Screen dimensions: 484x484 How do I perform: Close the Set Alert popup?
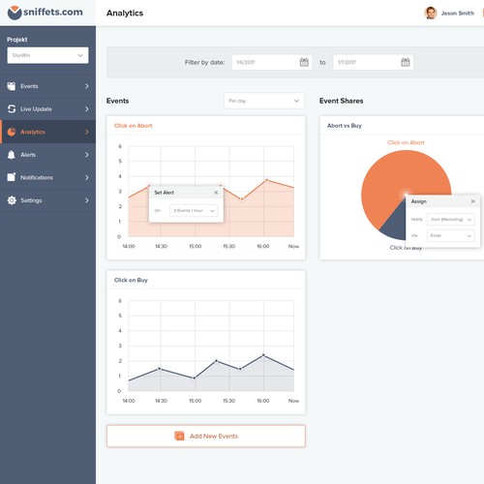pos(216,193)
